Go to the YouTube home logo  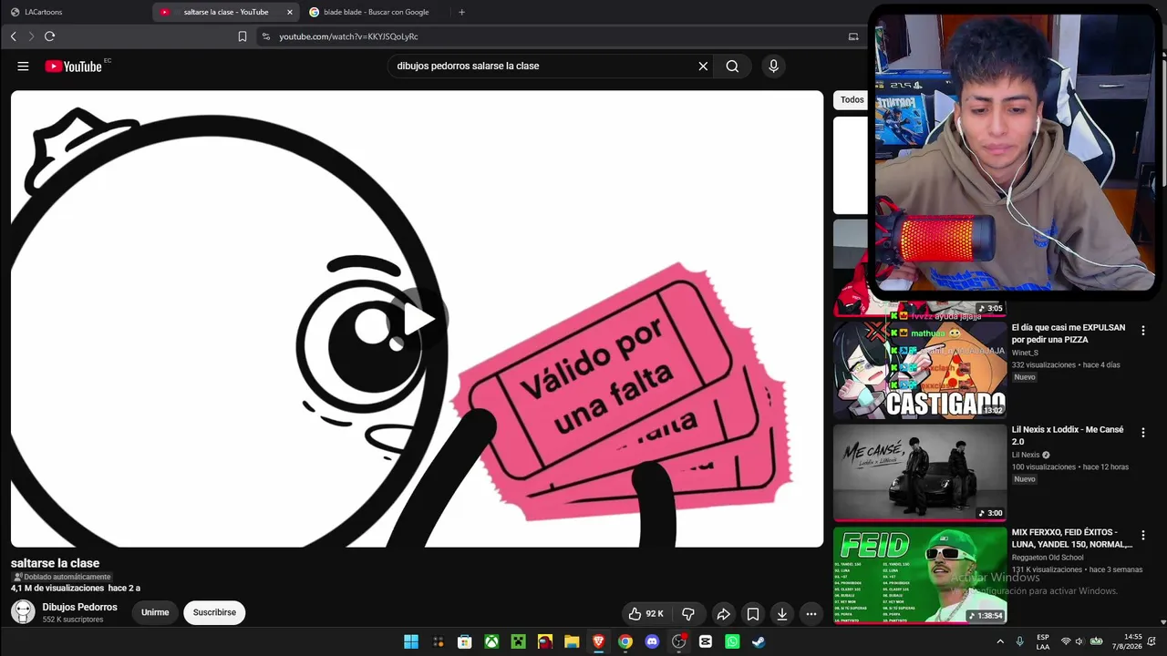[73, 66]
